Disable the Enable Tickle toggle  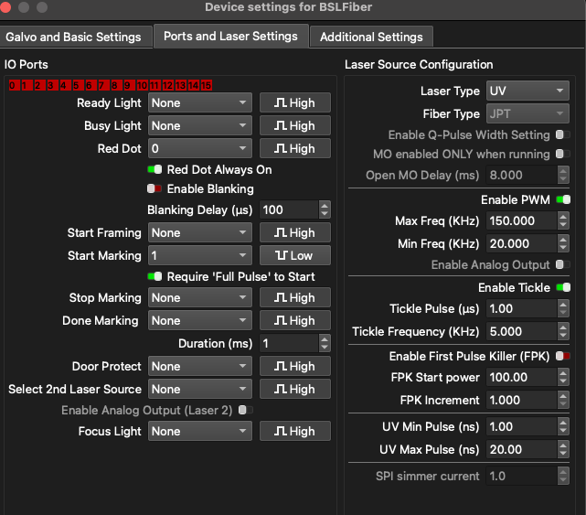[563, 288]
